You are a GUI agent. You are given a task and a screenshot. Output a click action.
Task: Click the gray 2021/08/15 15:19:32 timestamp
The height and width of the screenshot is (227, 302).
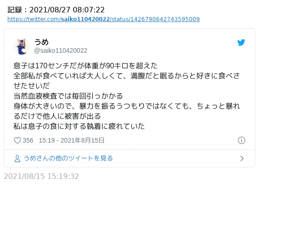point(41,176)
